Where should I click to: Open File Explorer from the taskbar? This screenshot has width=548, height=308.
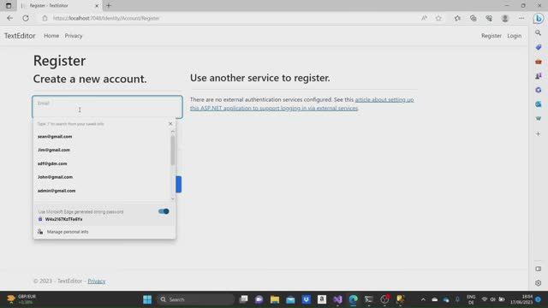tap(275, 299)
